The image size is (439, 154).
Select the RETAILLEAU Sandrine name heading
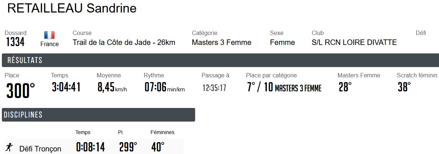pos(72,8)
